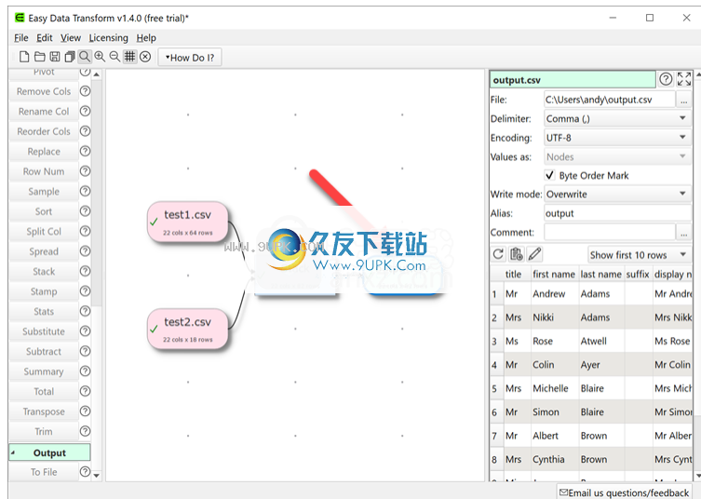Click the duplicate pages toolbar icon
The image size is (701, 499).
(x=70, y=57)
